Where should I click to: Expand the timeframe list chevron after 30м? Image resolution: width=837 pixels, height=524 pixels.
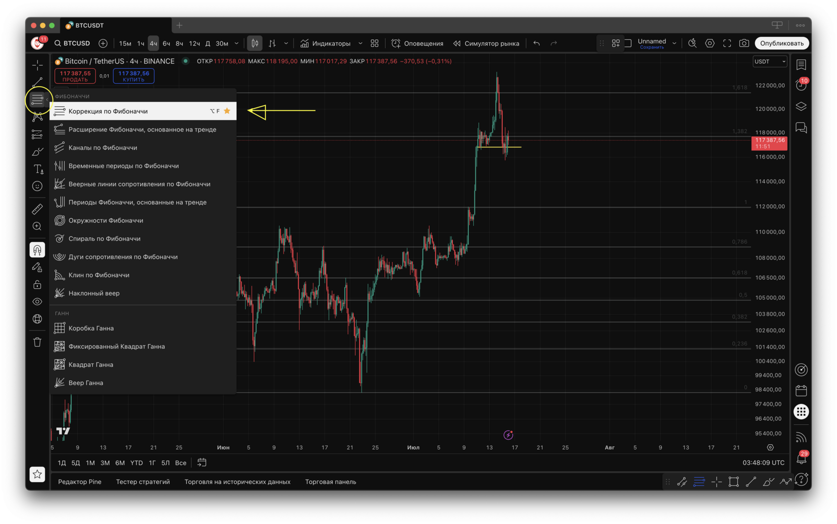(x=237, y=43)
